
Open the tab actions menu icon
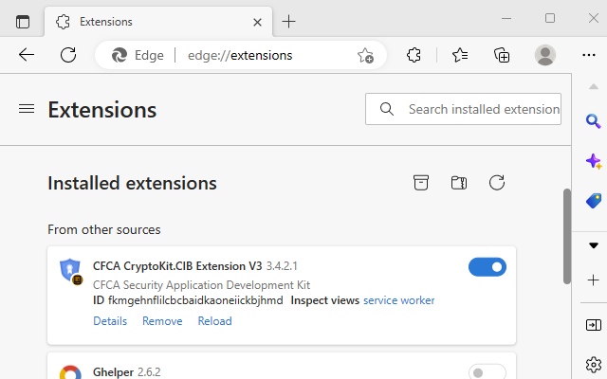(23, 22)
